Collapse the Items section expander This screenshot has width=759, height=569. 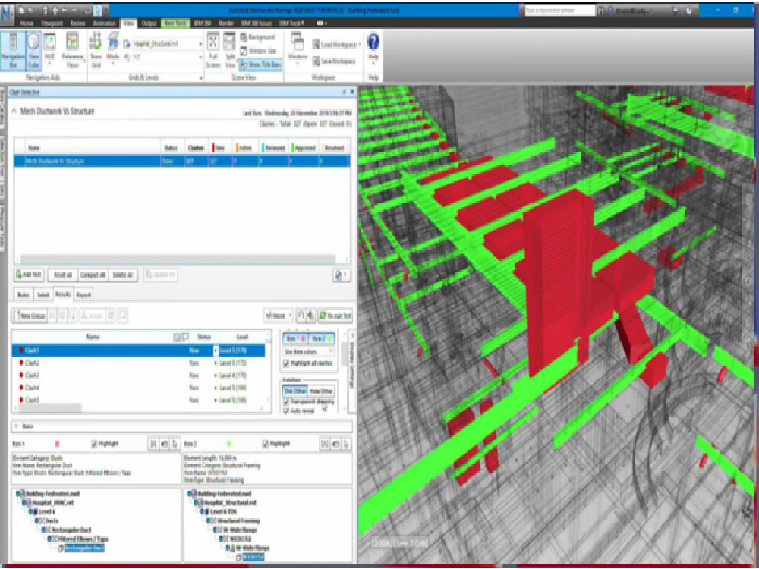(x=16, y=426)
